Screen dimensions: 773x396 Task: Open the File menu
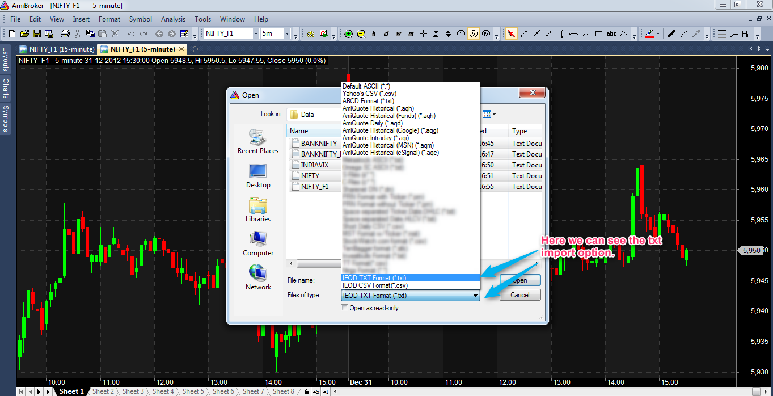coord(15,19)
